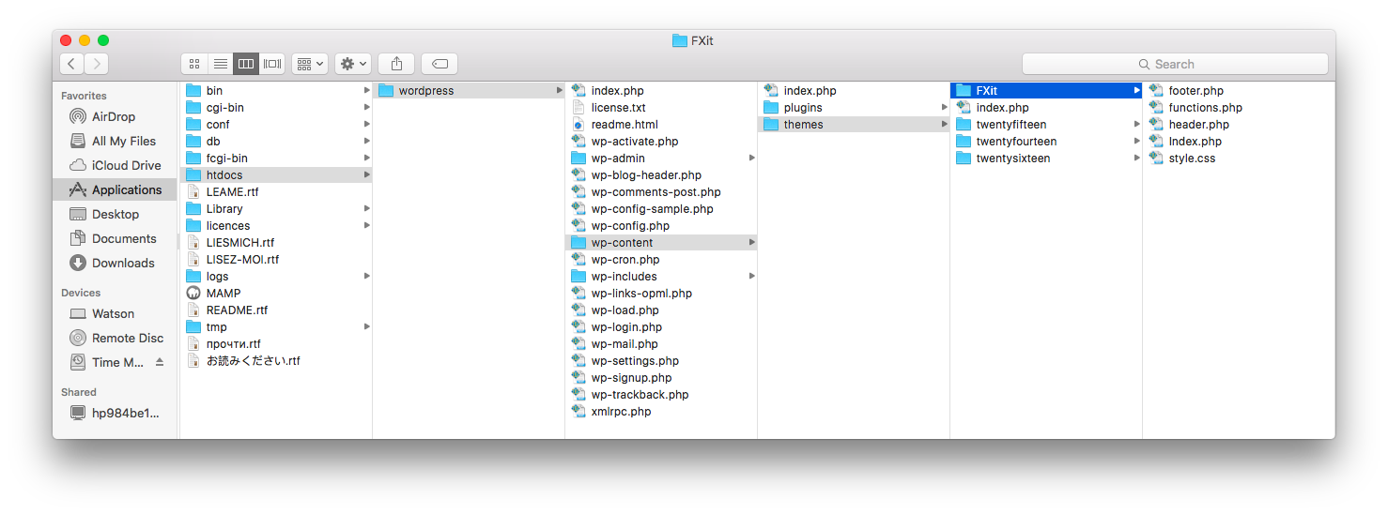Open AirDrop in the sidebar
Viewport: 1388px width, 514px height.
tap(114, 116)
